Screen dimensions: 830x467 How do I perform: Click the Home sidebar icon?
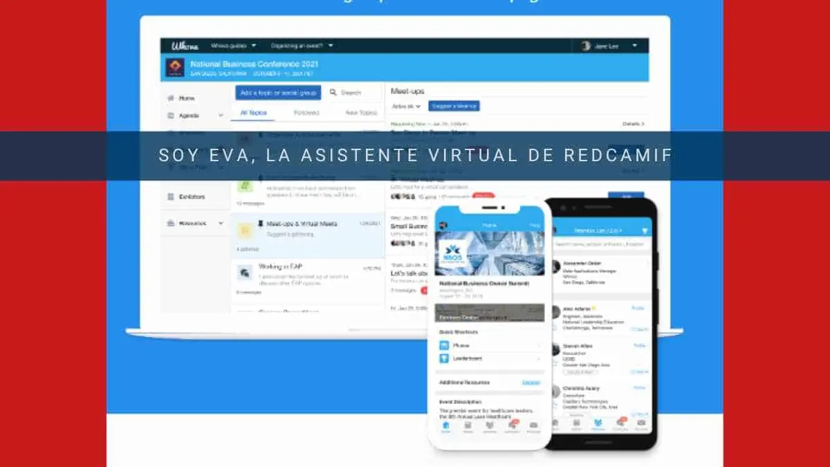pyautogui.click(x=170, y=98)
